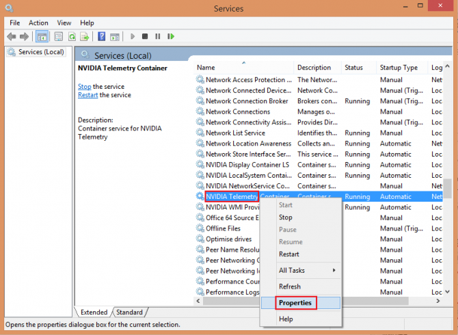The image size is (458, 335).
Task: Select the Network Connection Broker row
Action: tap(319, 101)
